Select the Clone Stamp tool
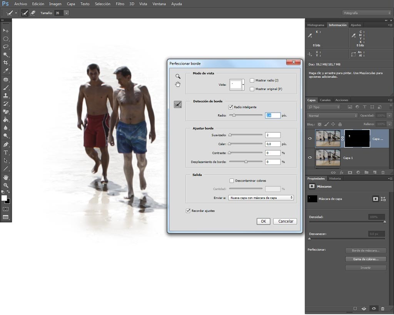 pos(5,95)
